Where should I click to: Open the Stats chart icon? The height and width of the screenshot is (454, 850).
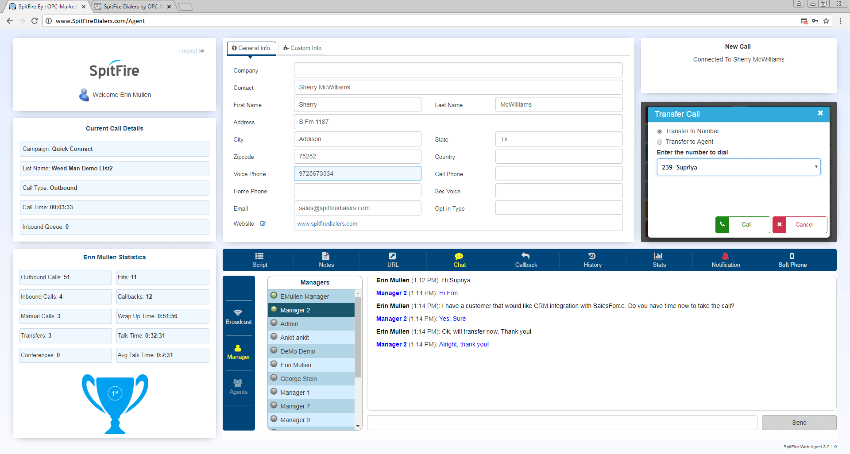coord(658,256)
